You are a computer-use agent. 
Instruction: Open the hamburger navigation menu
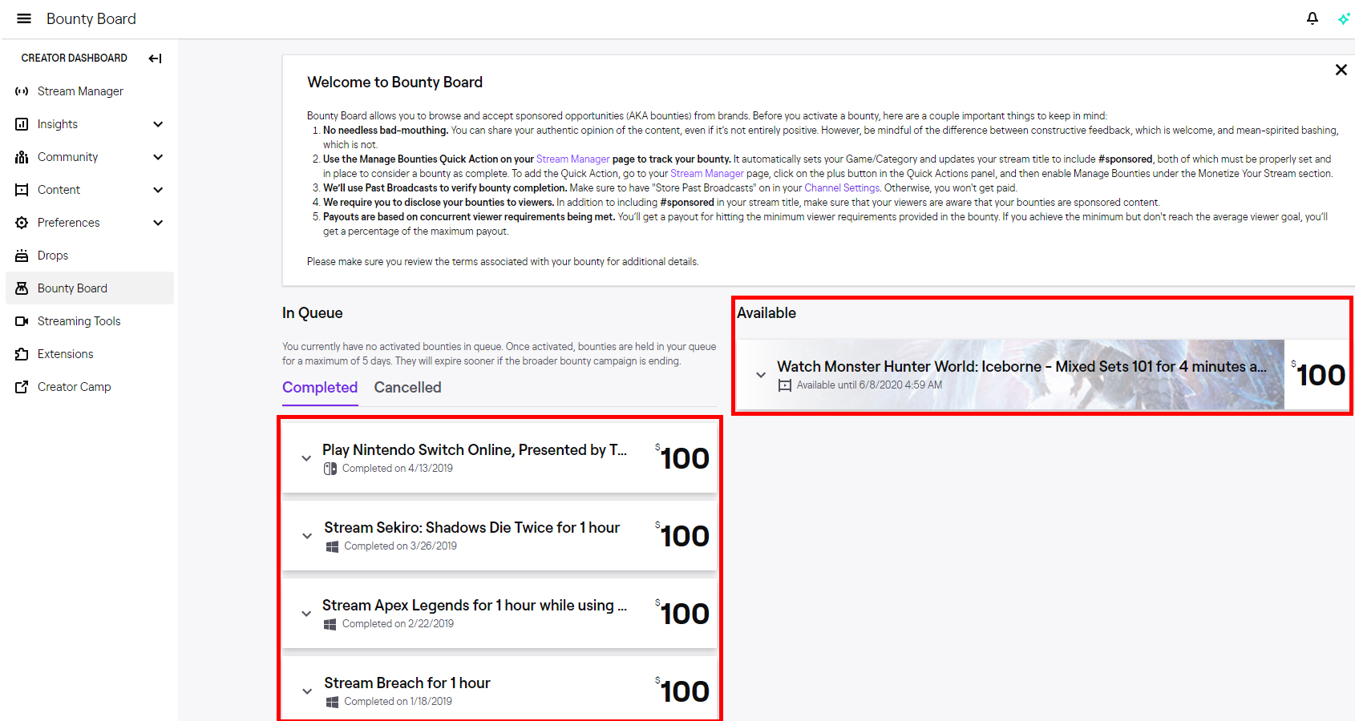point(24,18)
